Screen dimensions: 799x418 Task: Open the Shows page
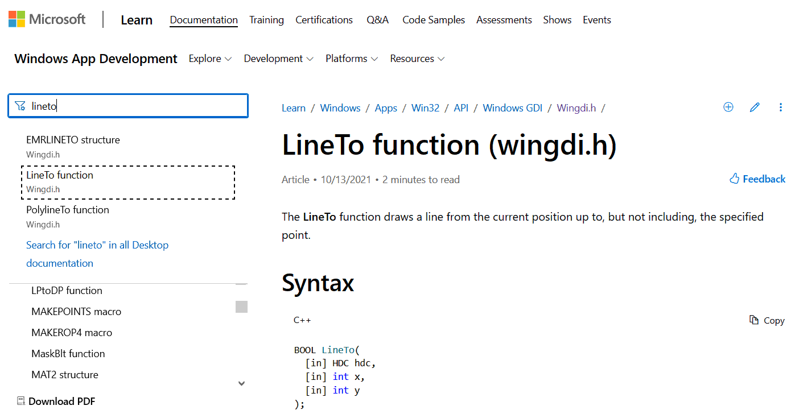[x=557, y=20]
